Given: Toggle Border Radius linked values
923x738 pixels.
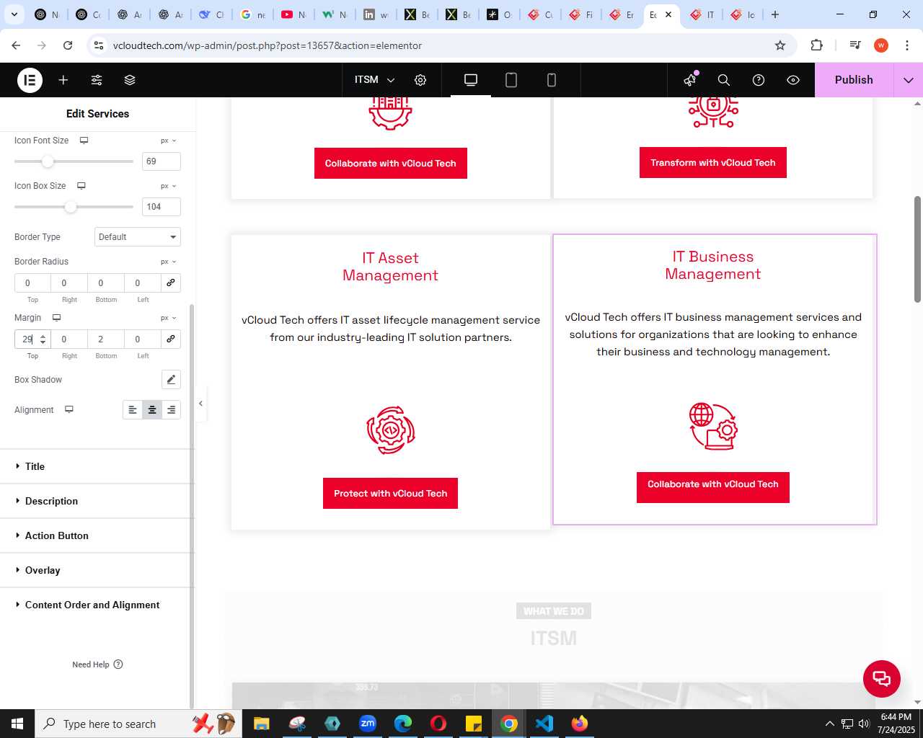Looking at the screenshot, I should pyautogui.click(x=171, y=283).
